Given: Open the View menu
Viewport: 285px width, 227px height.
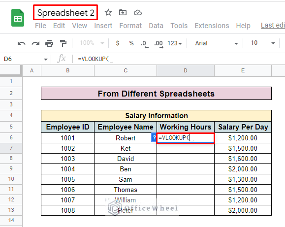Looking at the screenshot, I should [x=79, y=26].
